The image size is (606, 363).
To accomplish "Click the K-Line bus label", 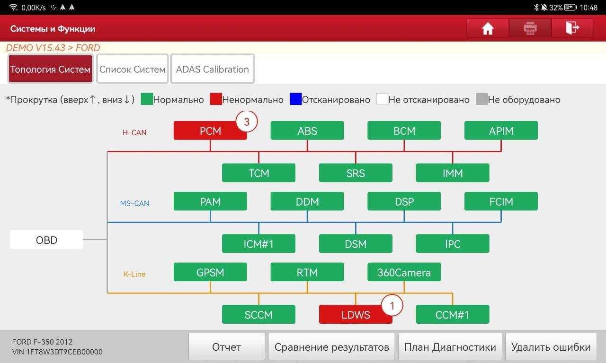I will (x=134, y=274).
